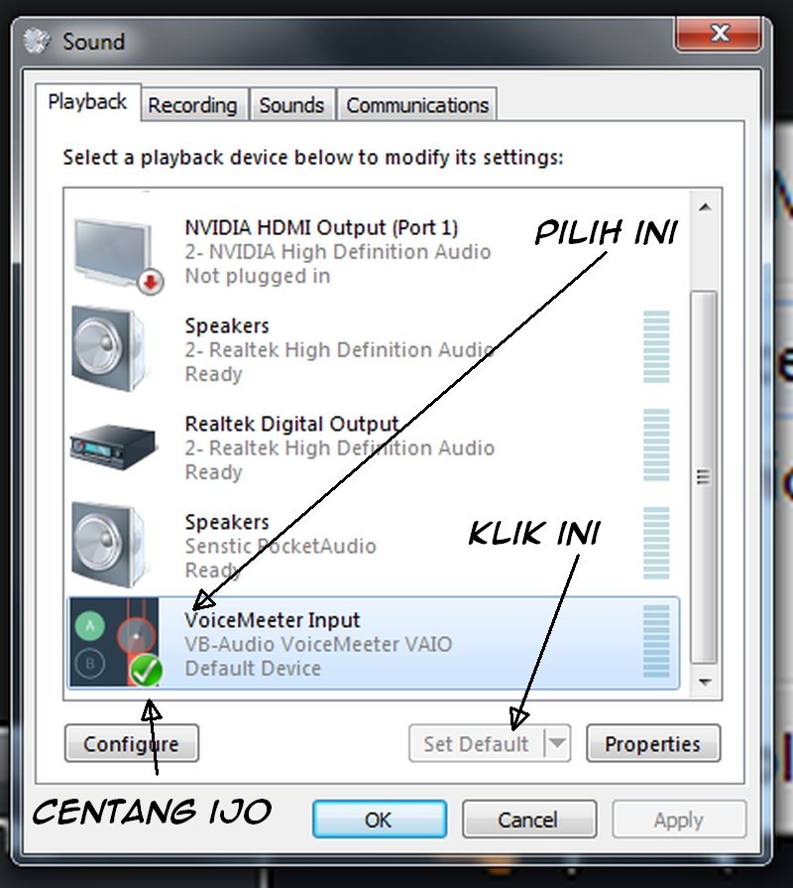Click "2- NVIDIA High Definition Audio" text
The height and width of the screenshot is (888, 793).
click(x=338, y=252)
